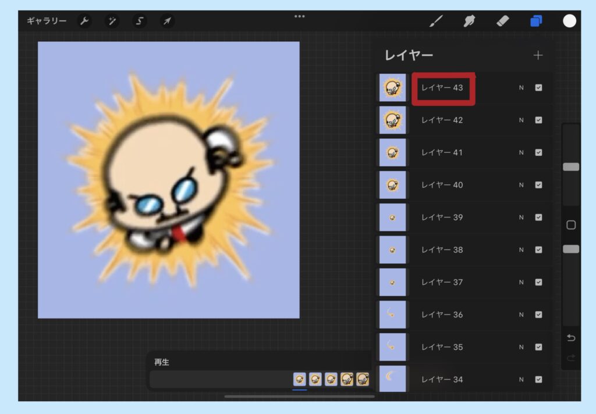Viewport: 596px width, 414px height.
Task: Tap the square modify button in sidebar
Action: coord(571,225)
